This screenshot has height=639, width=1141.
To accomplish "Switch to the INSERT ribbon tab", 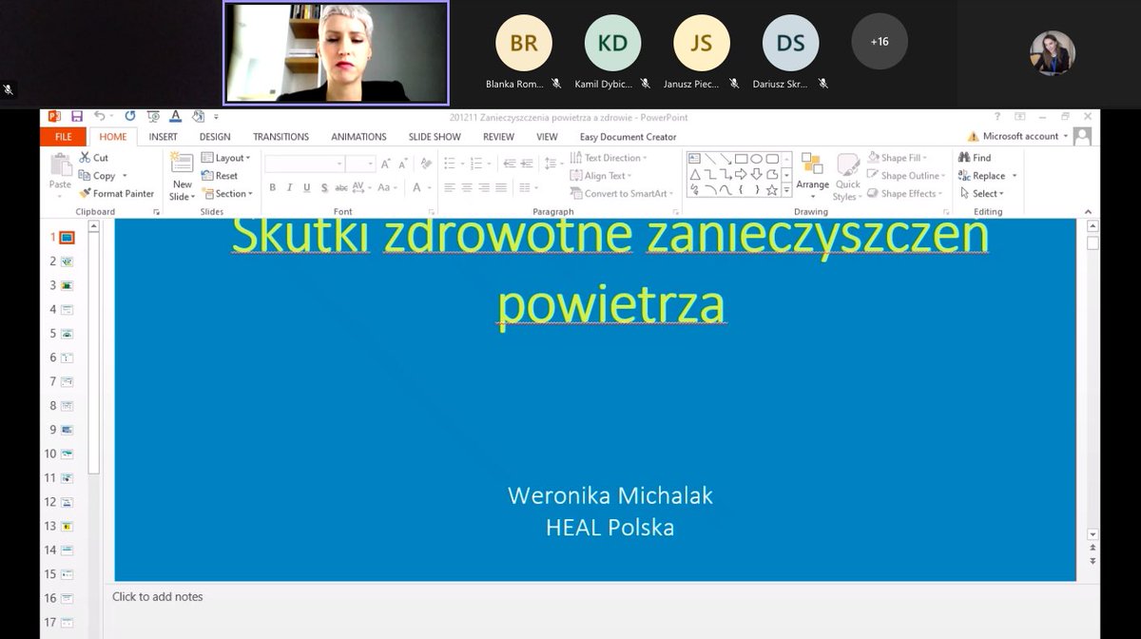I will click(163, 136).
